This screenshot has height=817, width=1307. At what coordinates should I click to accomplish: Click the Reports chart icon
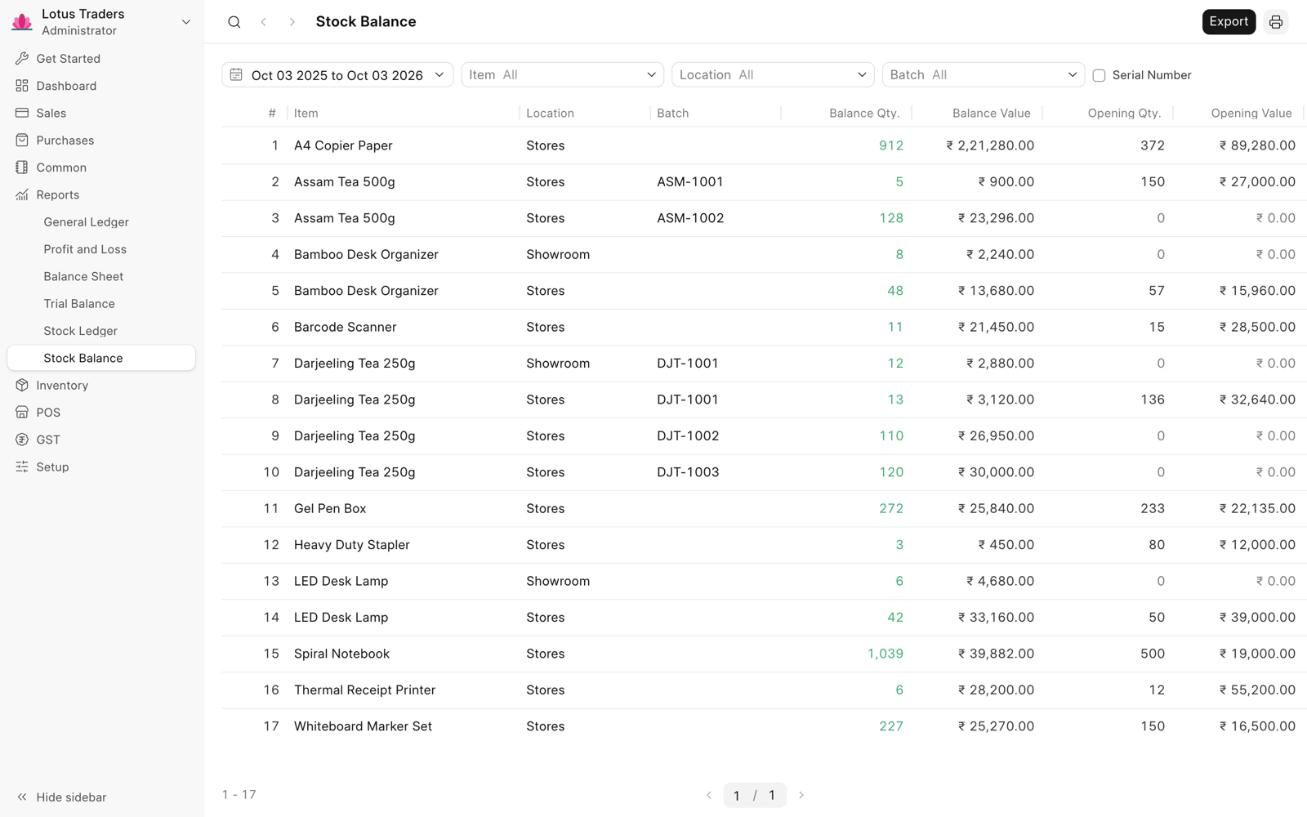[22, 194]
